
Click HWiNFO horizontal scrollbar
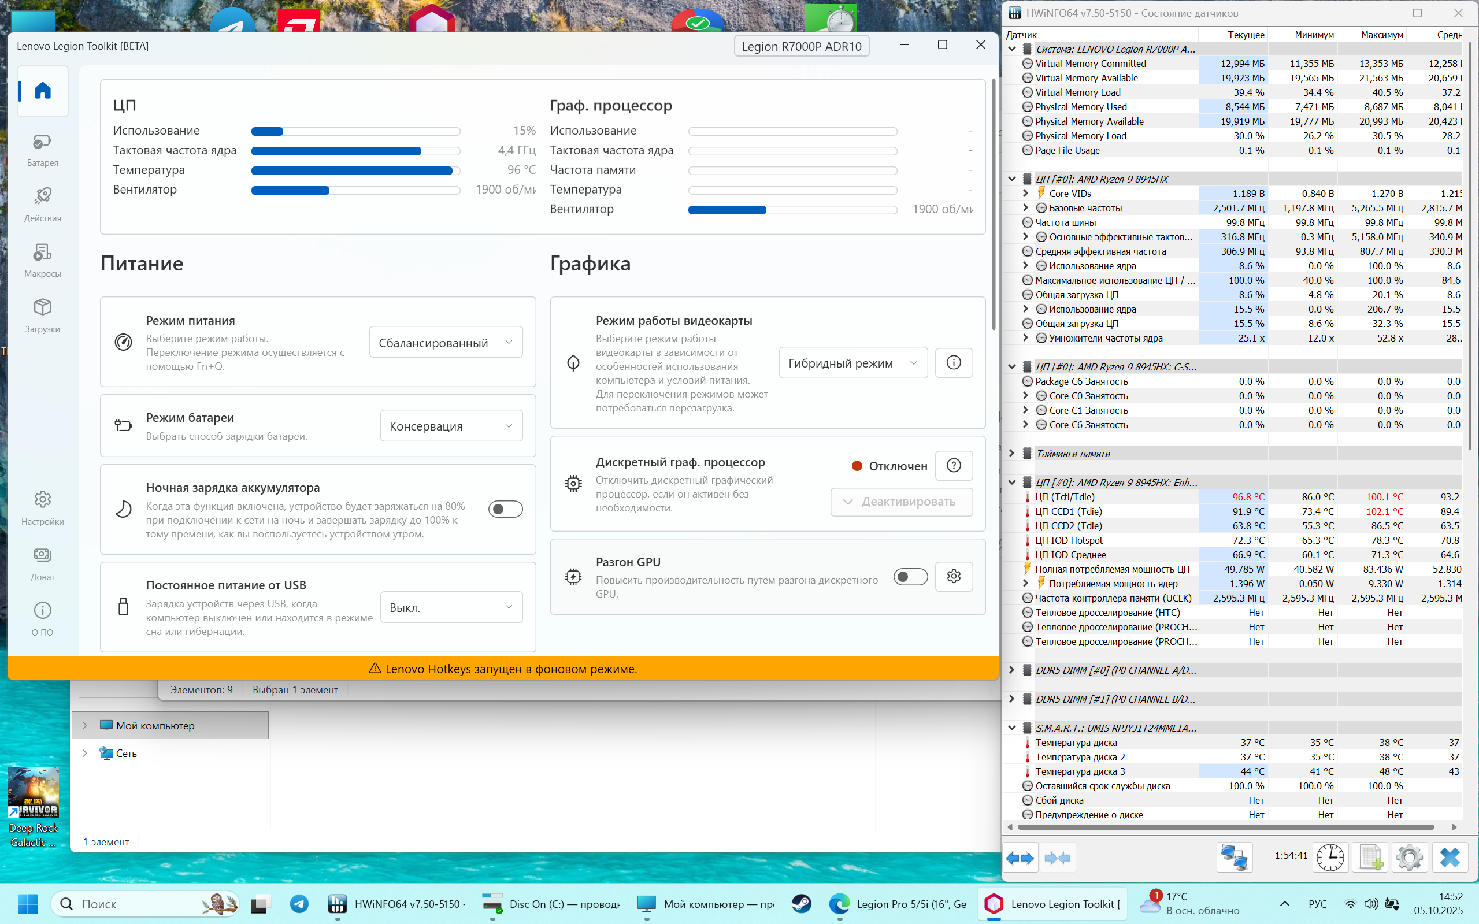pyautogui.click(x=1225, y=827)
